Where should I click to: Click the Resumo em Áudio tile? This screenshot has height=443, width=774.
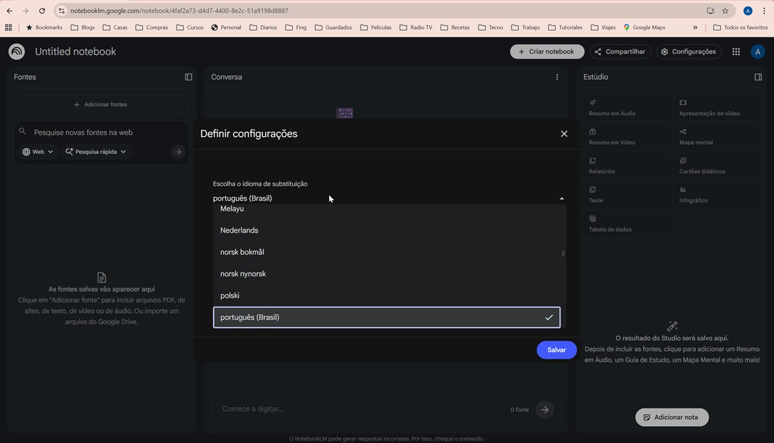coord(625,108)
